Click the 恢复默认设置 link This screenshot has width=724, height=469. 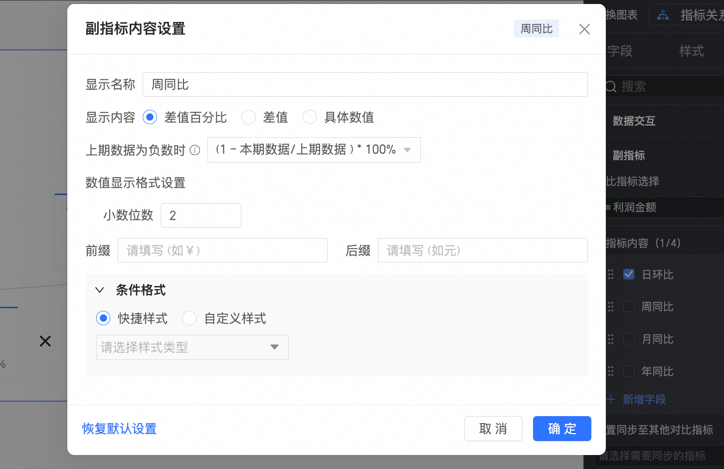point(120,429)
